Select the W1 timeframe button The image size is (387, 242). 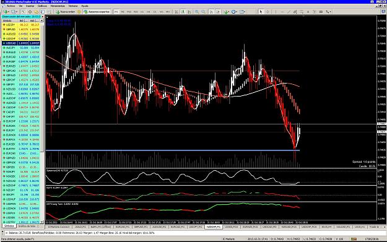pyautogui.click(x=162, y=12)
